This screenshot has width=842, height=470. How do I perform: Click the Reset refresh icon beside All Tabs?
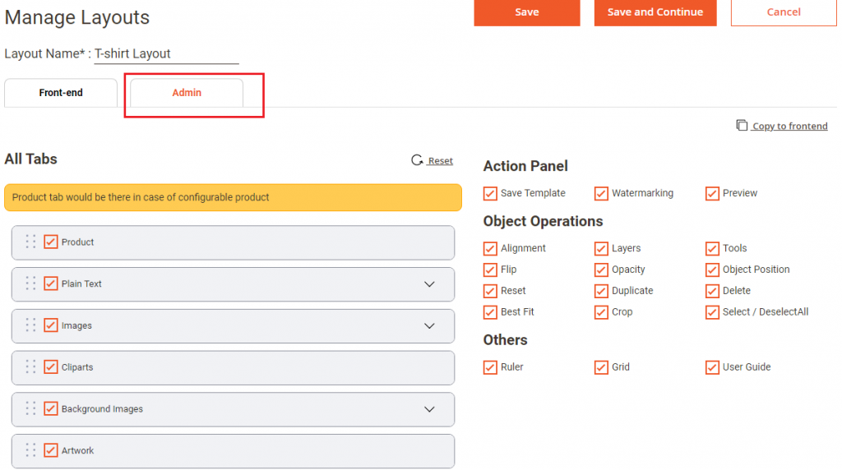(x=417, y=161)
